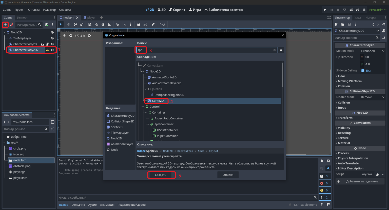Click the favorite star next to search
Viewport: 389px width, 210px height.
coord(281,50)
